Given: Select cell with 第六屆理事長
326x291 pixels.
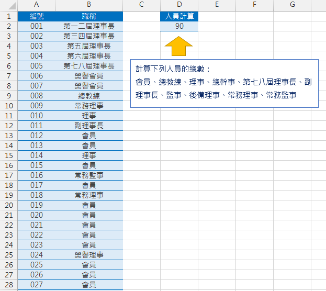Looking at the screenshot, I should (89, 56).
